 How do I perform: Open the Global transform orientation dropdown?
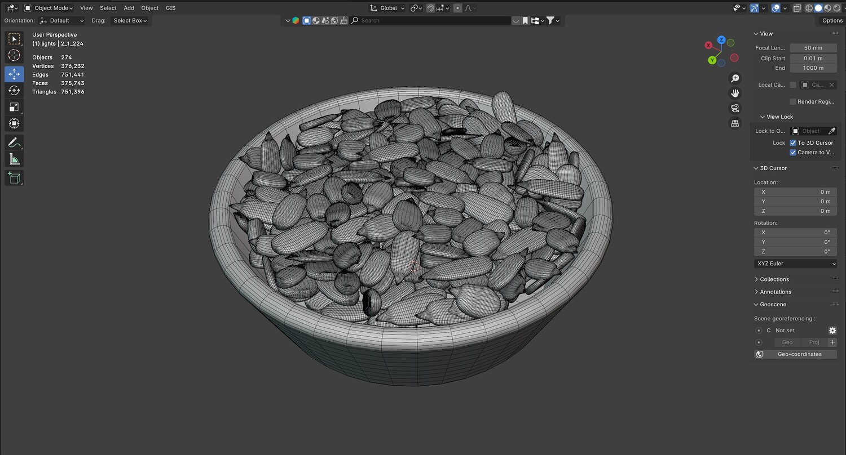click(x=387, y=8)
